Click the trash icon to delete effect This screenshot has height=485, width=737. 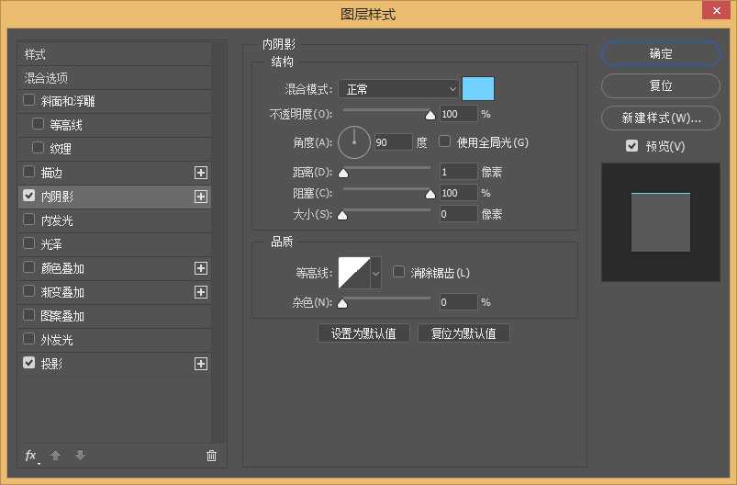[x=211, y=456]
